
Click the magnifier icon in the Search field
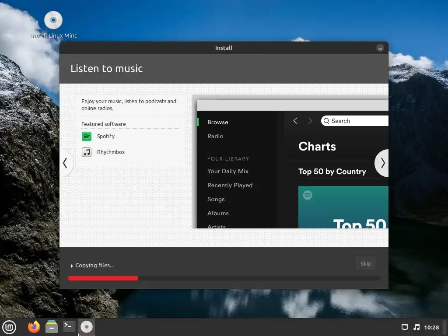326,121
